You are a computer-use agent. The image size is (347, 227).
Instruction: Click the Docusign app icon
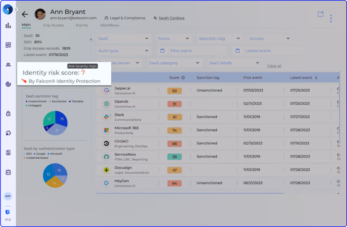pos(106,170)
